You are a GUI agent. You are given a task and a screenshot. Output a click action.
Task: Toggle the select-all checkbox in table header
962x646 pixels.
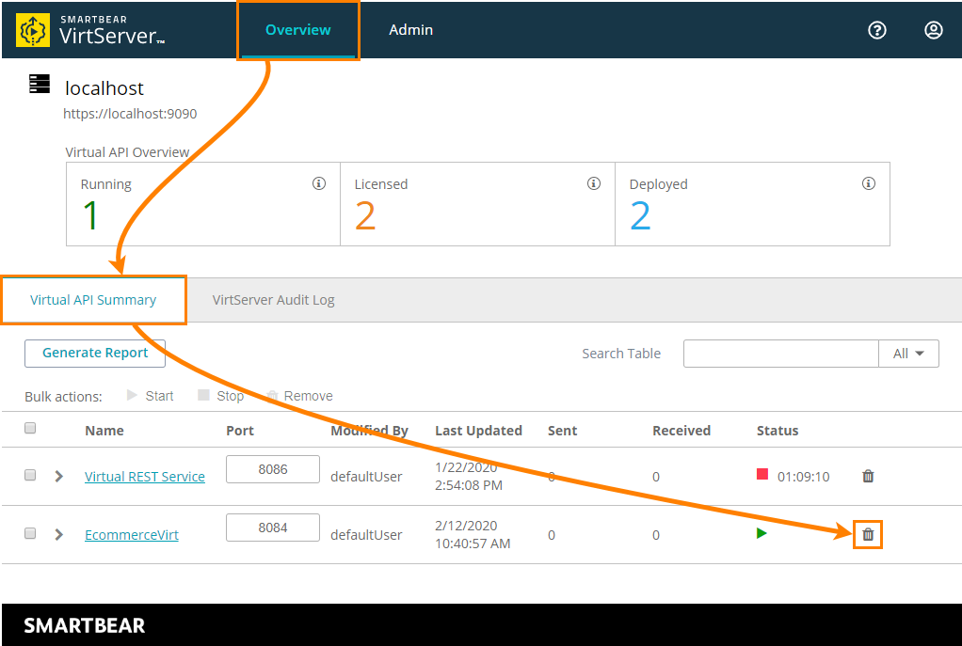coord(30,429)
